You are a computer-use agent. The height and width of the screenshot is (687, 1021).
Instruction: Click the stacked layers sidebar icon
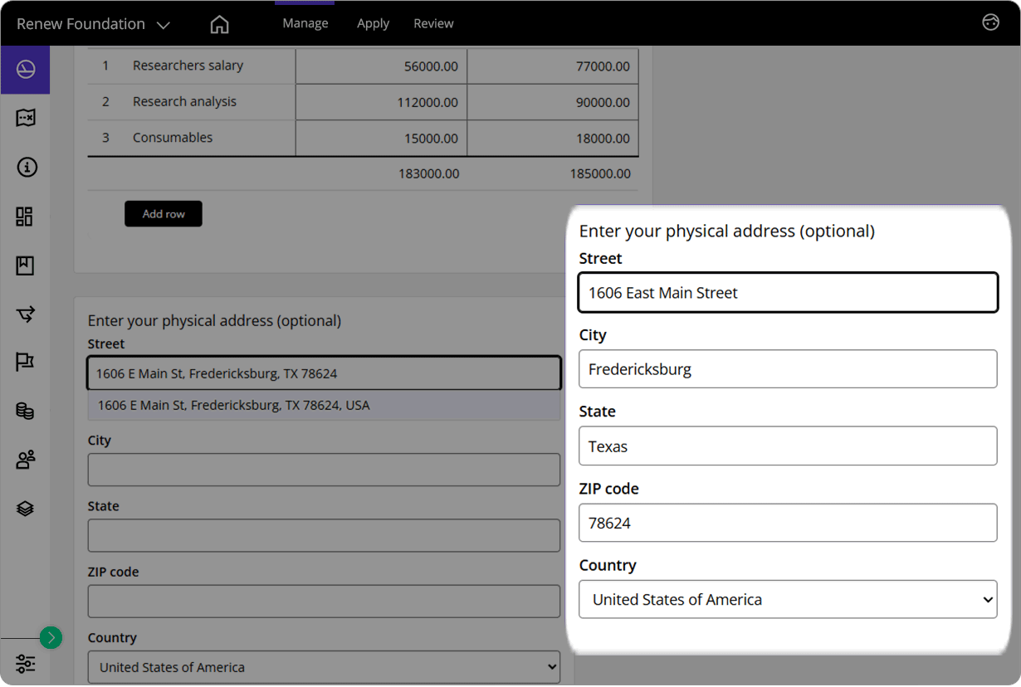(x=25, y=508)
